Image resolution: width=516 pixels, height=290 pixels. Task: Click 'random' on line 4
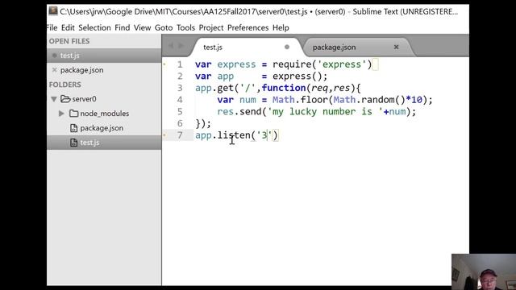[x=377, y=100]
